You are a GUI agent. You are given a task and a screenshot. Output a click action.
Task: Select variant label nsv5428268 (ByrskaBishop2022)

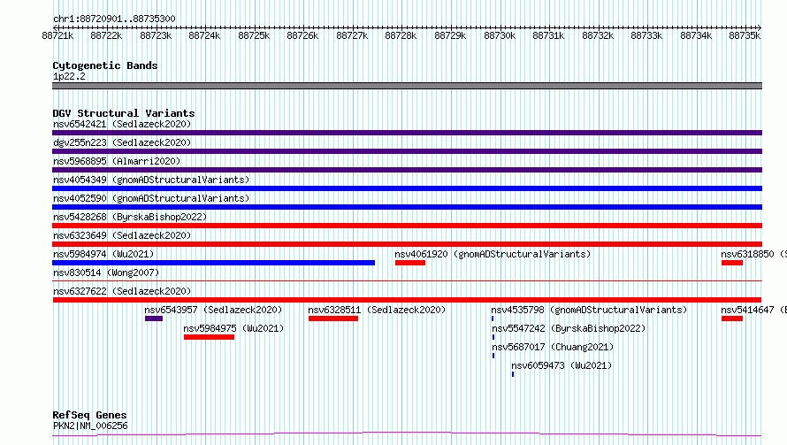[130, 217]
